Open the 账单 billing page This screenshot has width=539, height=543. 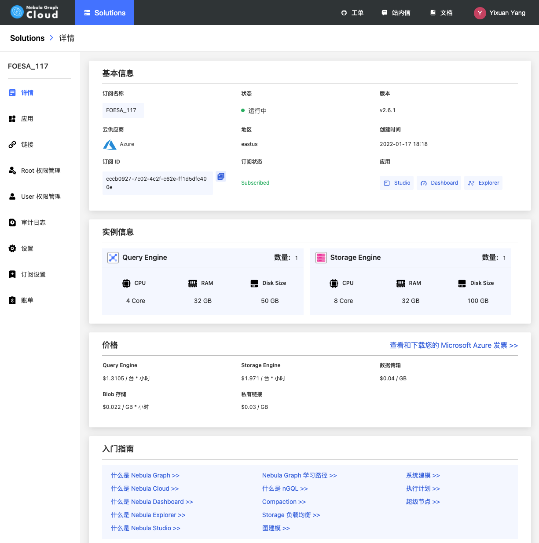point(27,300)
